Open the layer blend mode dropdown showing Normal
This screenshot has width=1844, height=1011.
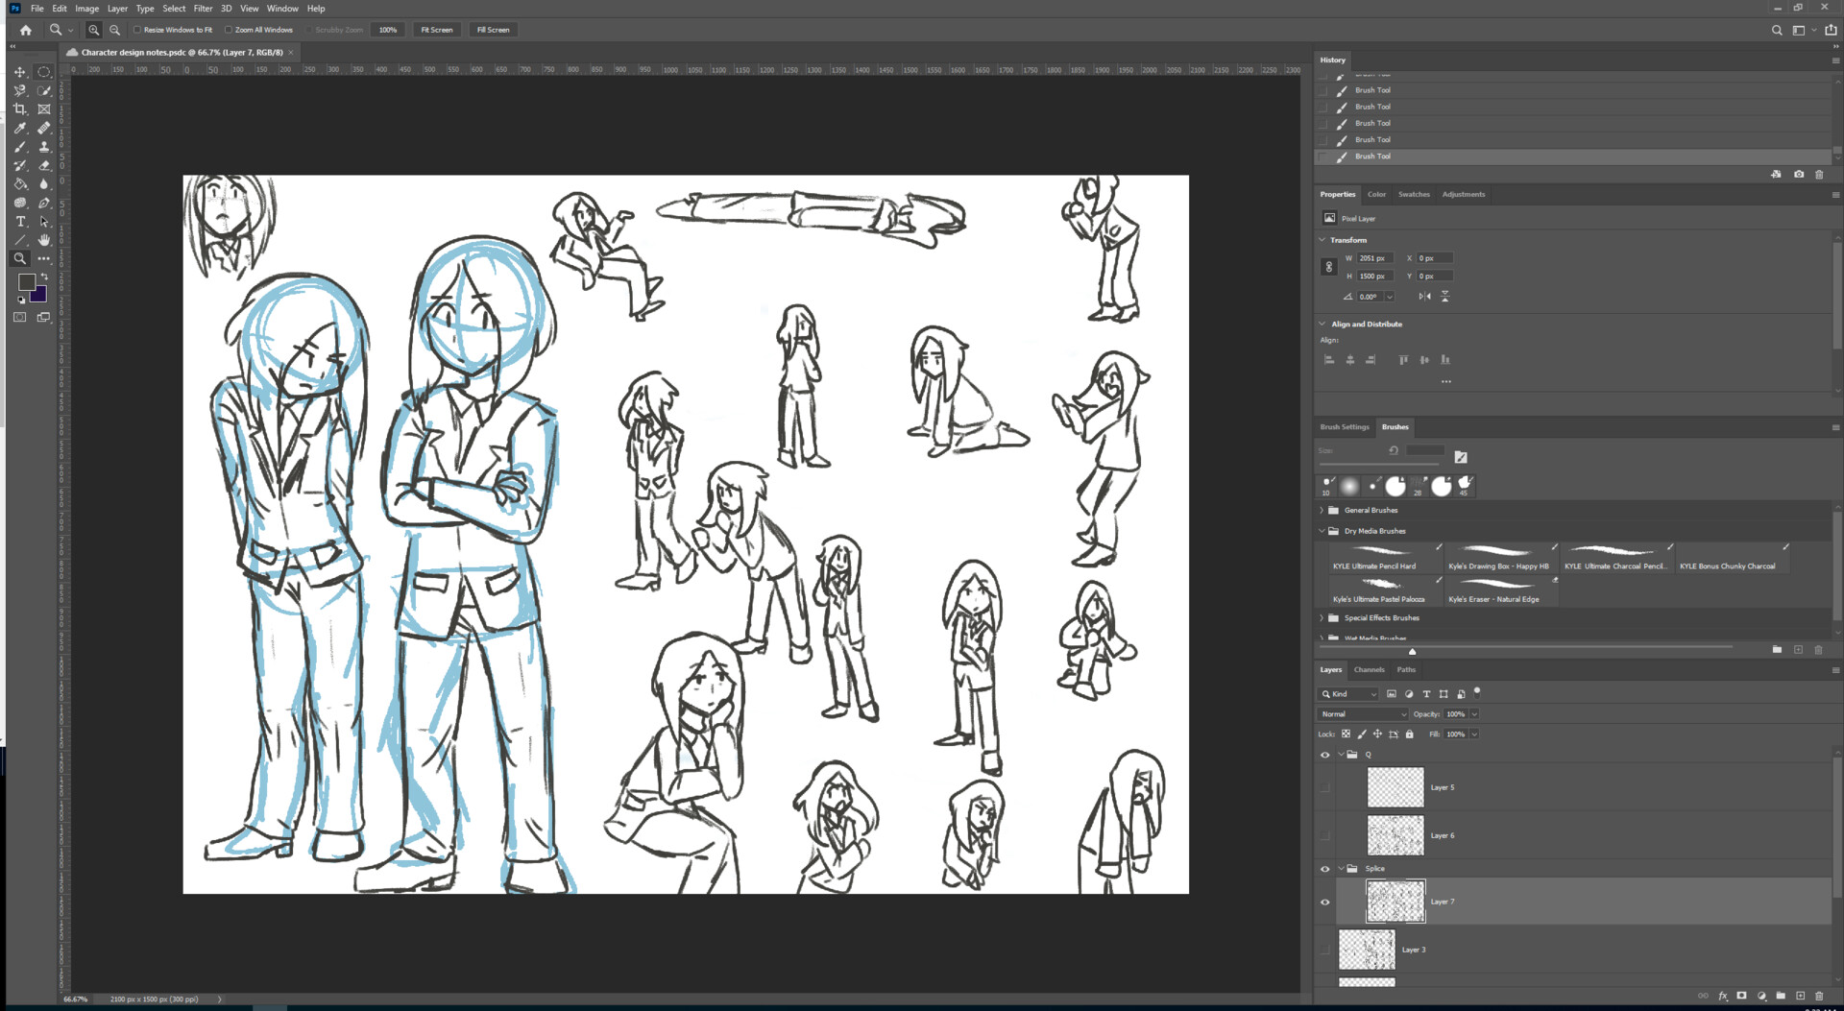(1361, 713)
